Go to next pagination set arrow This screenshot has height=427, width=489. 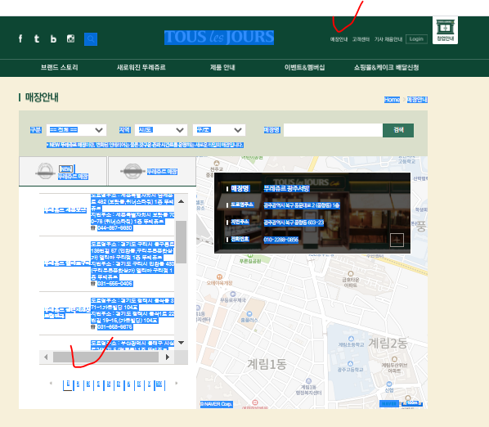177,383
